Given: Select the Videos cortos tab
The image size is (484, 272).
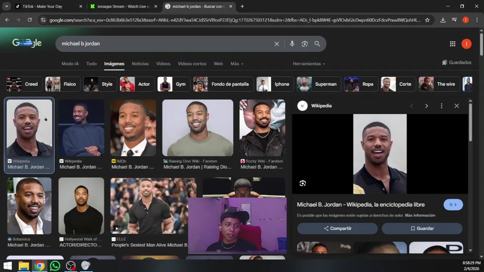Looking at the screenshot, I should point(192,64).
